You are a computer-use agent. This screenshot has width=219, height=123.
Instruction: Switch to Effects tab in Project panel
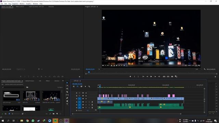point(48,81)
